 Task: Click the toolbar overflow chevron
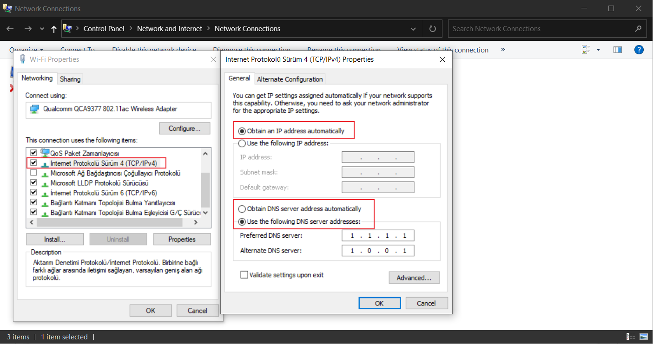coord(503,50)
